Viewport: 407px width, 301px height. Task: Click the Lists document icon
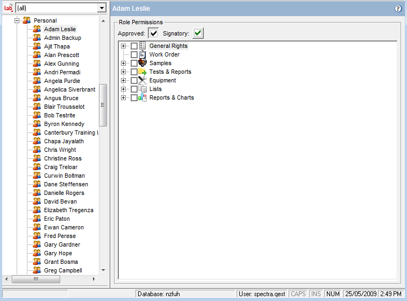click(x=142, y=89)
